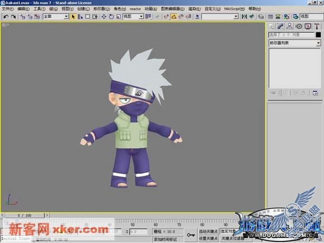
Task: Open the 编辑(E) menu
Action: point(23,9)
